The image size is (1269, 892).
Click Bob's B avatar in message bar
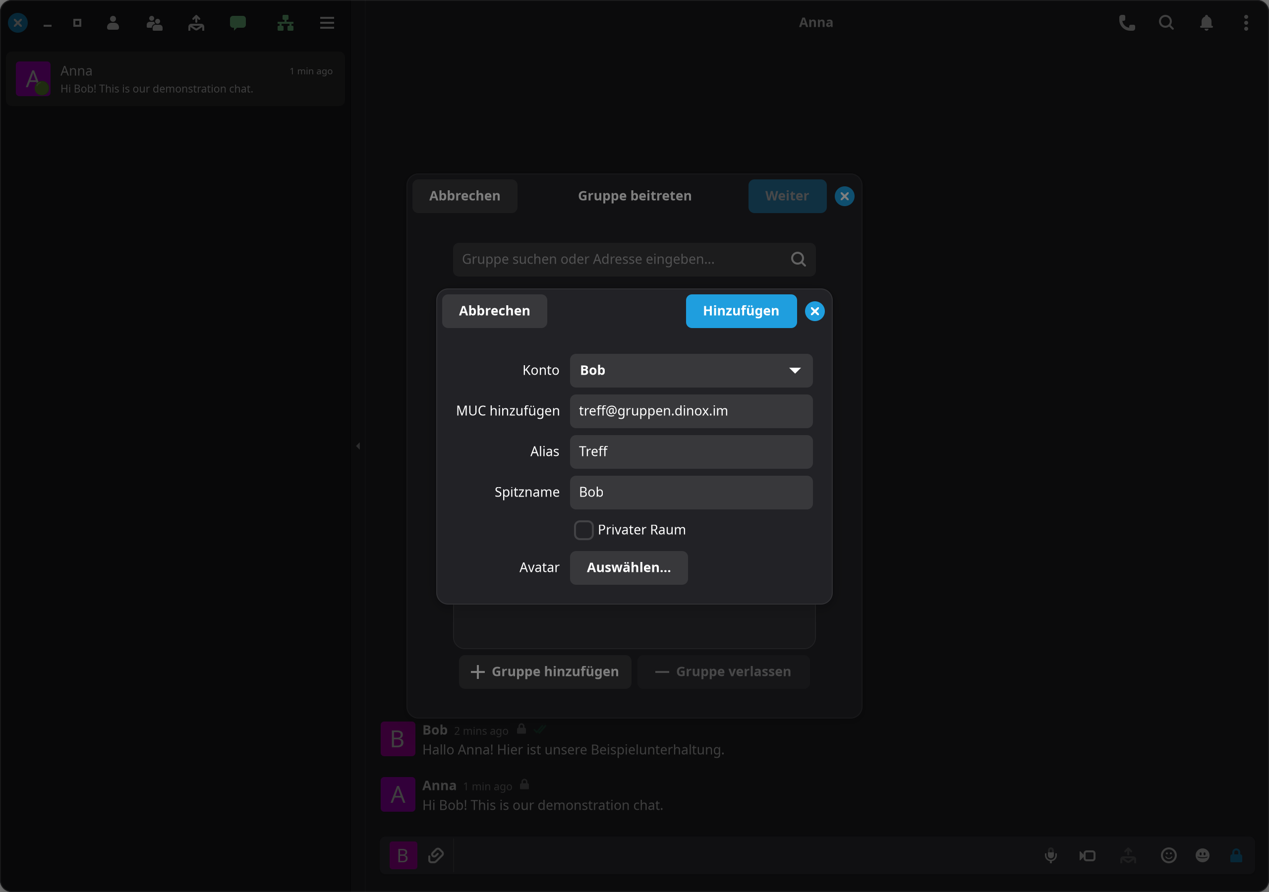coord(404,855)
